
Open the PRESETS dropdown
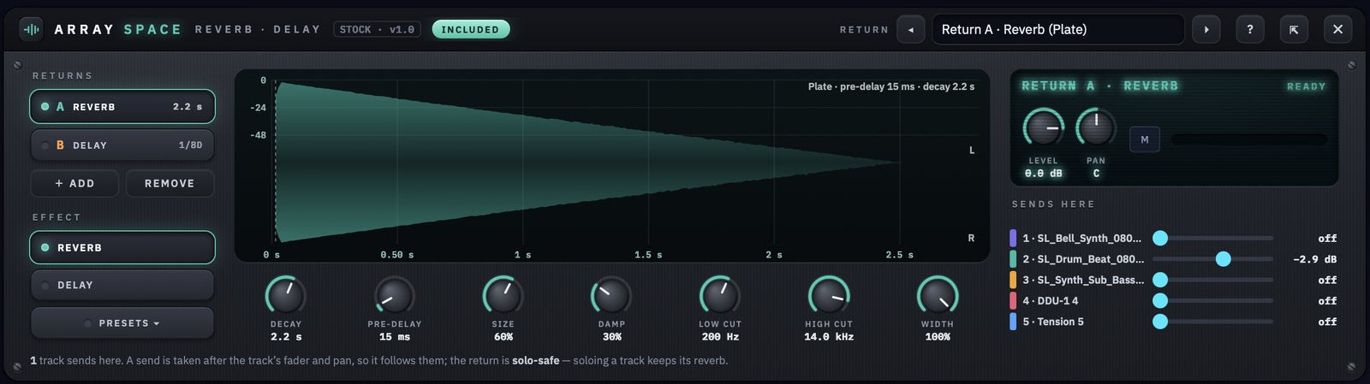tap(122, 323)
